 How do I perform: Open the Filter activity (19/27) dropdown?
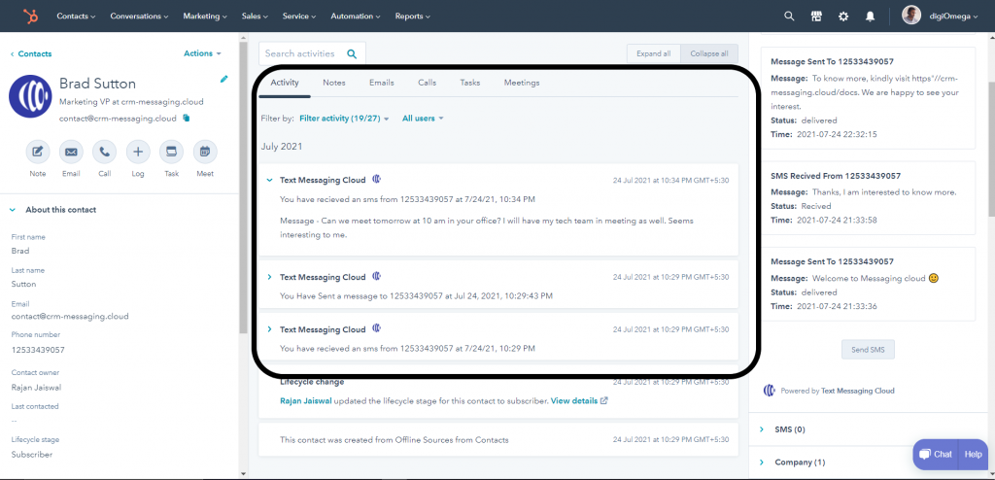344,119
